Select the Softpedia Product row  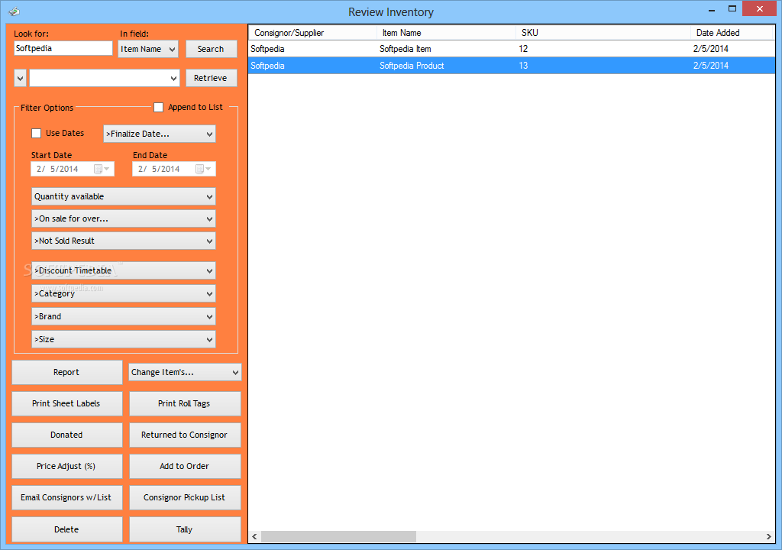pyautogui.click(x=512, y=66)
